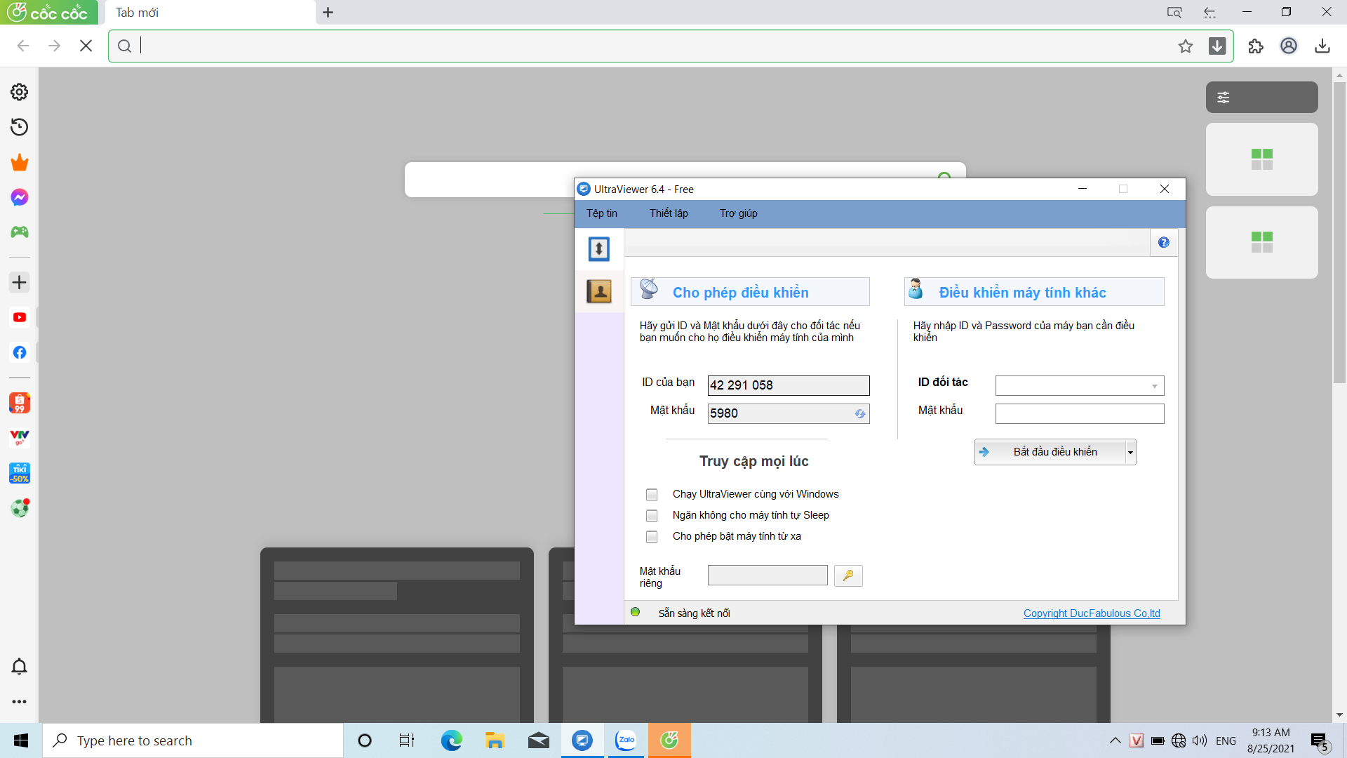The height and width of the screenshot is (758, 1347).
Task: Click the Cốc Cốc download arrow in address bar
Action: pos(1217,46)
